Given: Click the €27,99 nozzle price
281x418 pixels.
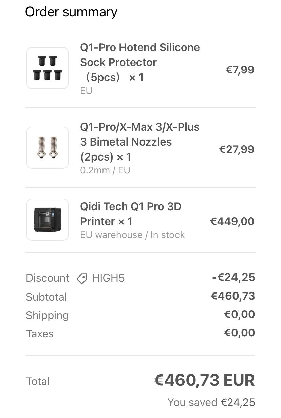Looking at the screenshot, I should coord(237,149).
